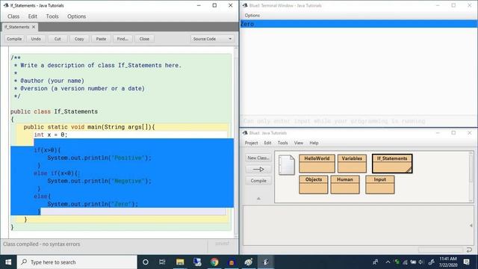Click the 'public class If_Statements' line
Screen dimensions: 478x269
click(54, 111)
